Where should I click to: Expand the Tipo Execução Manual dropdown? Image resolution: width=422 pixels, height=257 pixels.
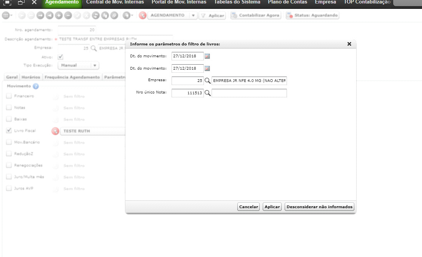tap(95, 65)
